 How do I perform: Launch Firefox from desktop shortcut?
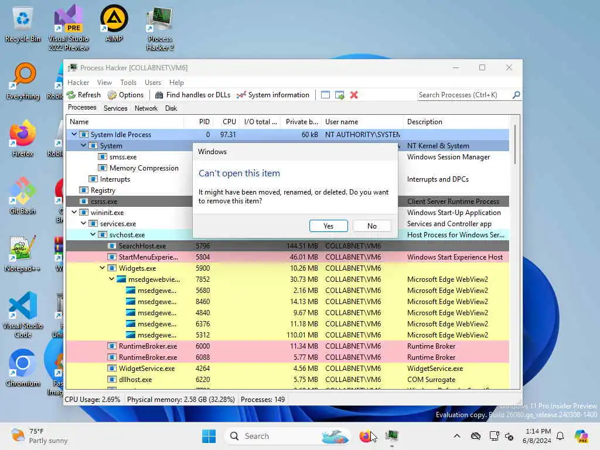pos(23,139)
